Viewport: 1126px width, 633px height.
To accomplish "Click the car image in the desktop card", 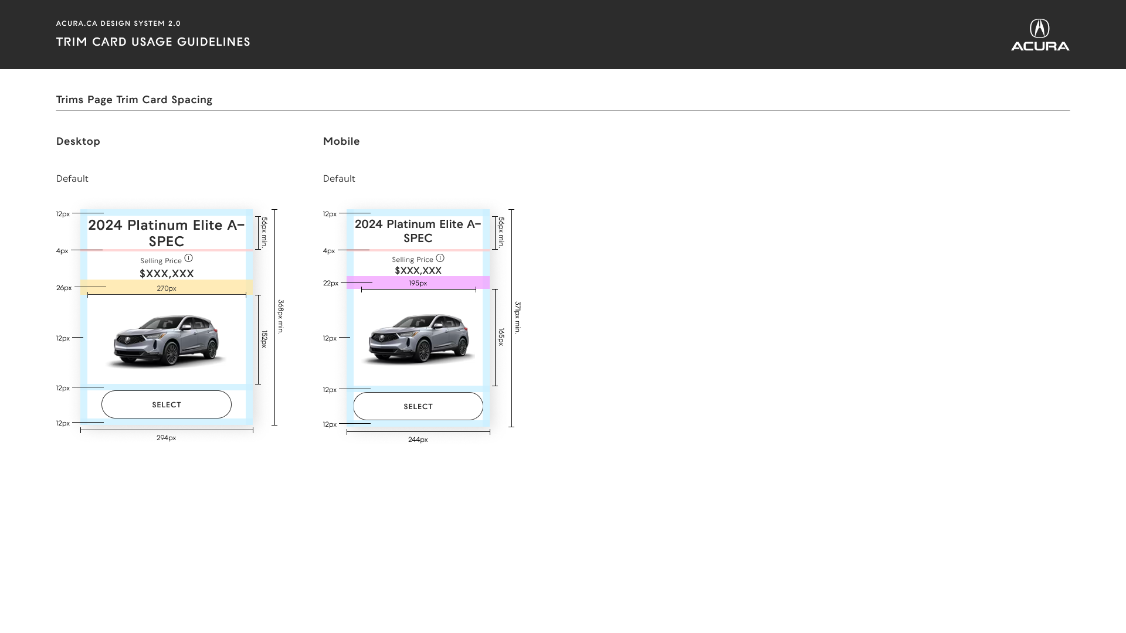I will [167, 340].
